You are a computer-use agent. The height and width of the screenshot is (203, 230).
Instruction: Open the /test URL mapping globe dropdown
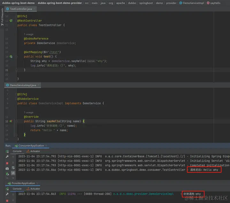(46, 52)
